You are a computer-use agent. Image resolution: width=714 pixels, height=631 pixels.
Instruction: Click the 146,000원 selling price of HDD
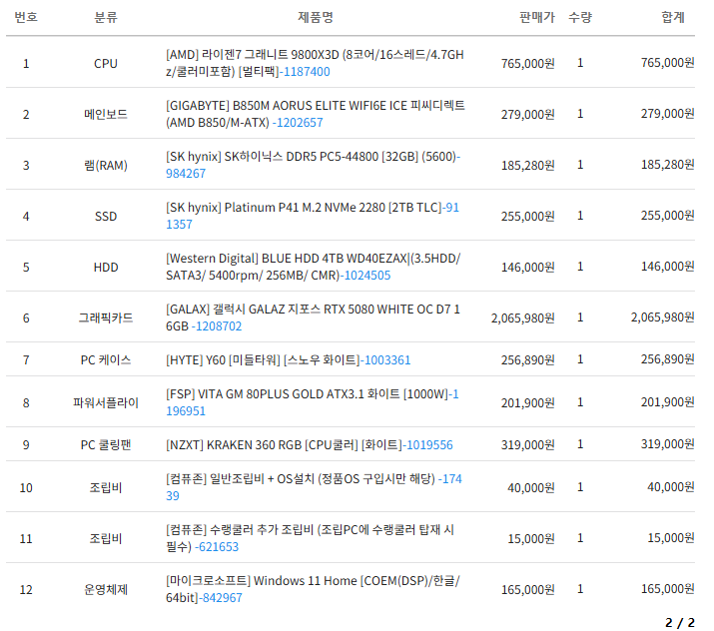(527, 268)
